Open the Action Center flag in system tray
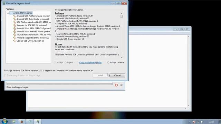The image size is (221, 124). [194, 122]
